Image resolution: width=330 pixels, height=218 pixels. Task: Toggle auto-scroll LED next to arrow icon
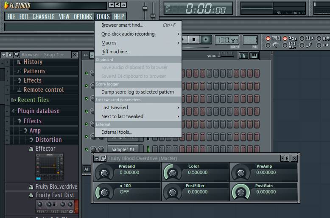tap(319, 45)
